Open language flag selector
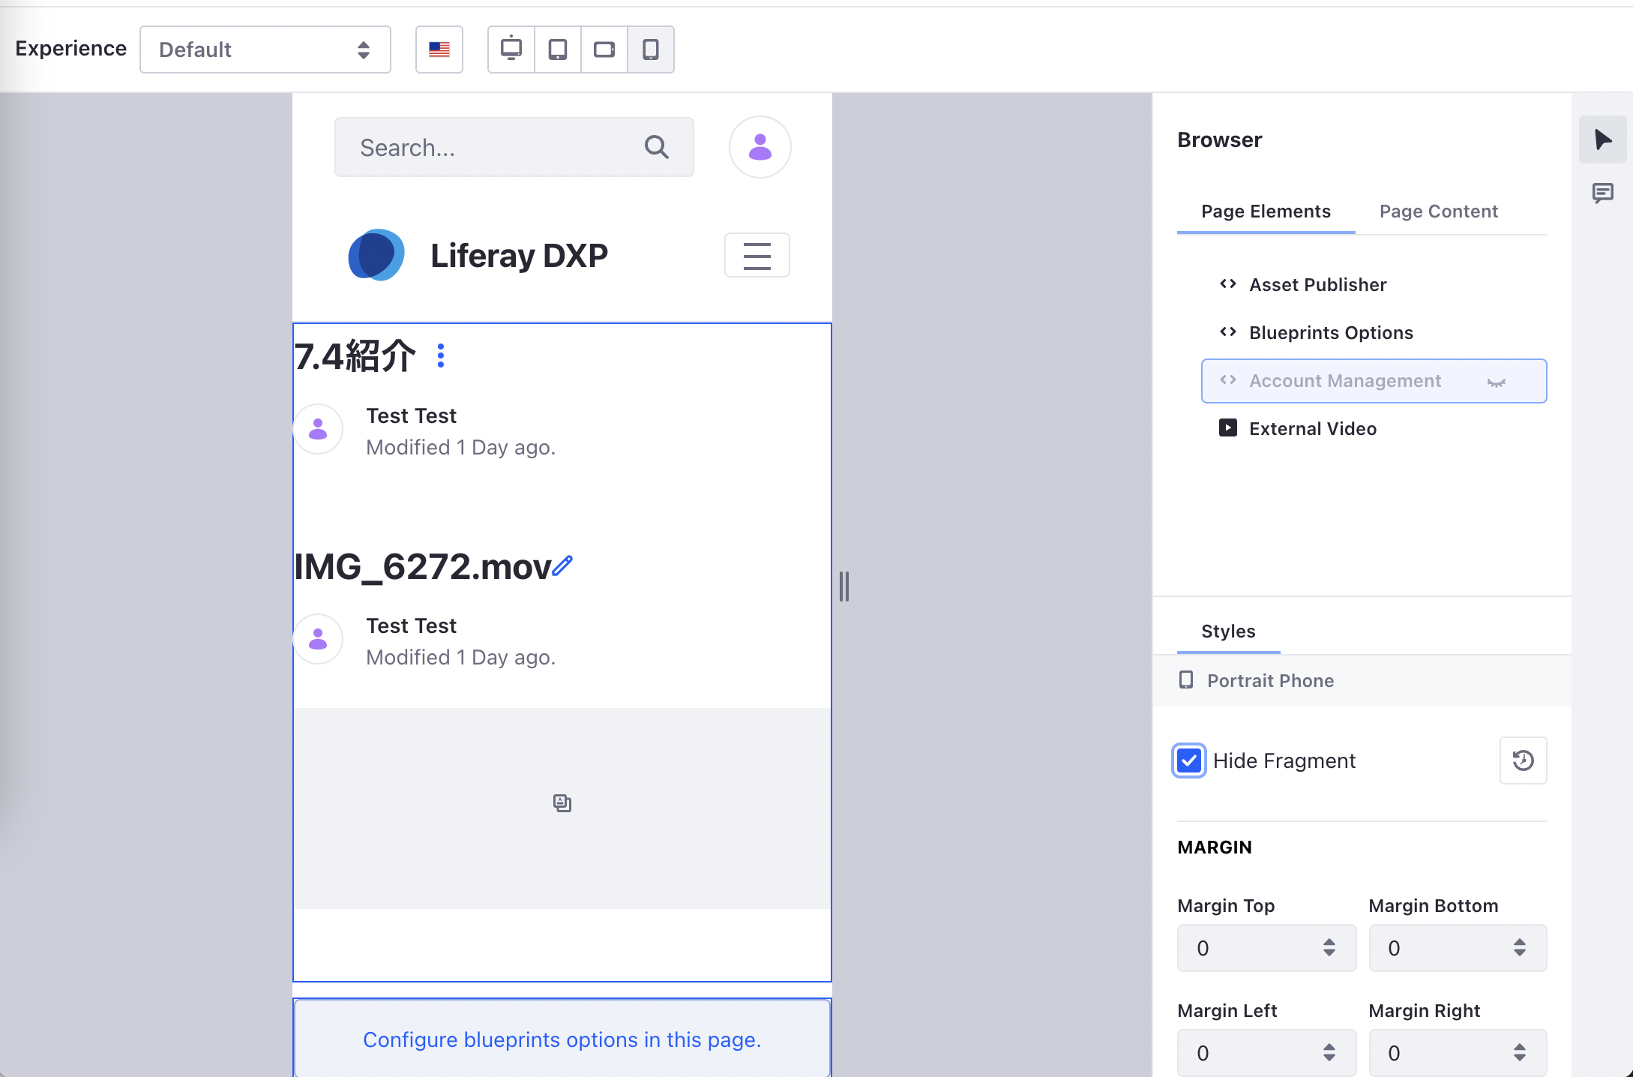 439,49
